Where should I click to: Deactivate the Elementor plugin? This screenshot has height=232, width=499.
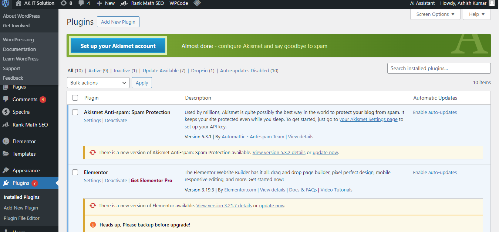pyautogui.click(x=116, y=180)
